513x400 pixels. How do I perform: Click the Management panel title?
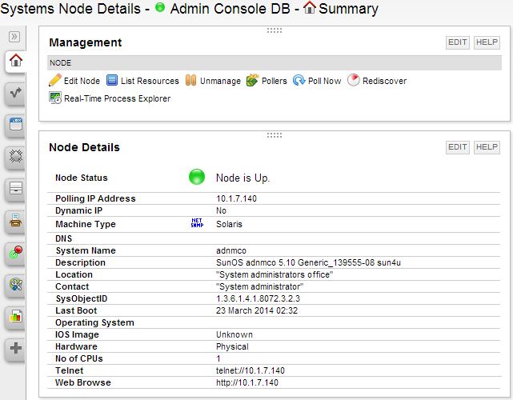86,42
